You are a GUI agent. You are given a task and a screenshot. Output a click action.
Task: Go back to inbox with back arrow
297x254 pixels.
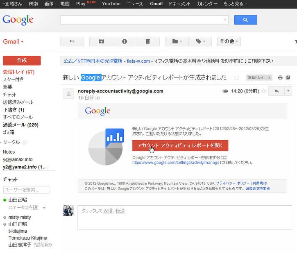pyautogui.click(x=72, y=41)
